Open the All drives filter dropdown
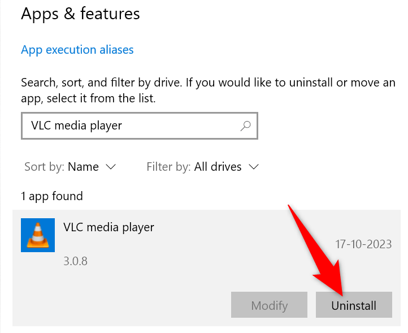The width and height of the screenshot is (408, 333). [x=218, y=167]
